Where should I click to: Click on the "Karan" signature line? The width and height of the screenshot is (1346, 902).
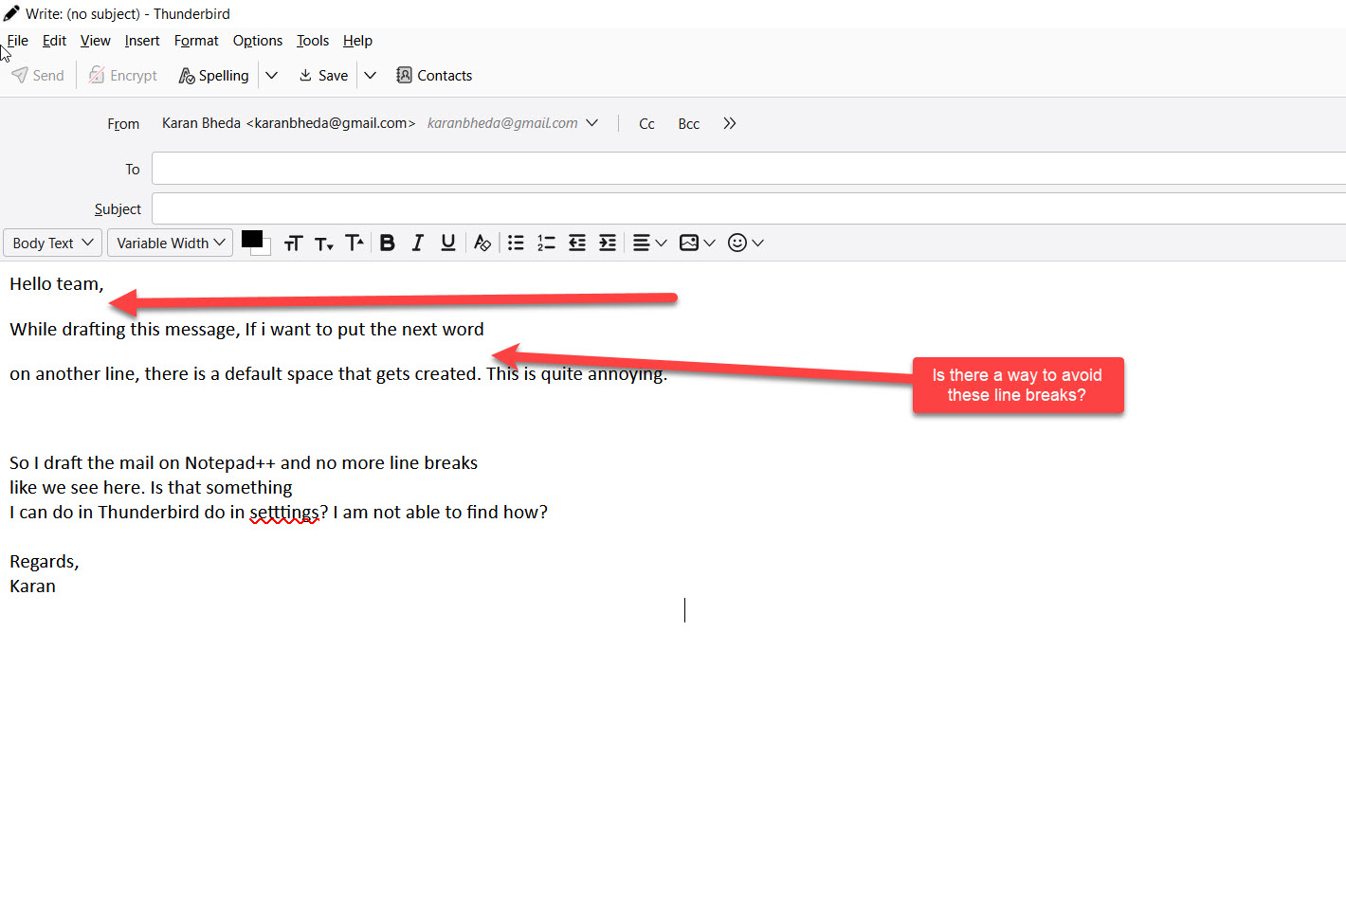(33, 586)
